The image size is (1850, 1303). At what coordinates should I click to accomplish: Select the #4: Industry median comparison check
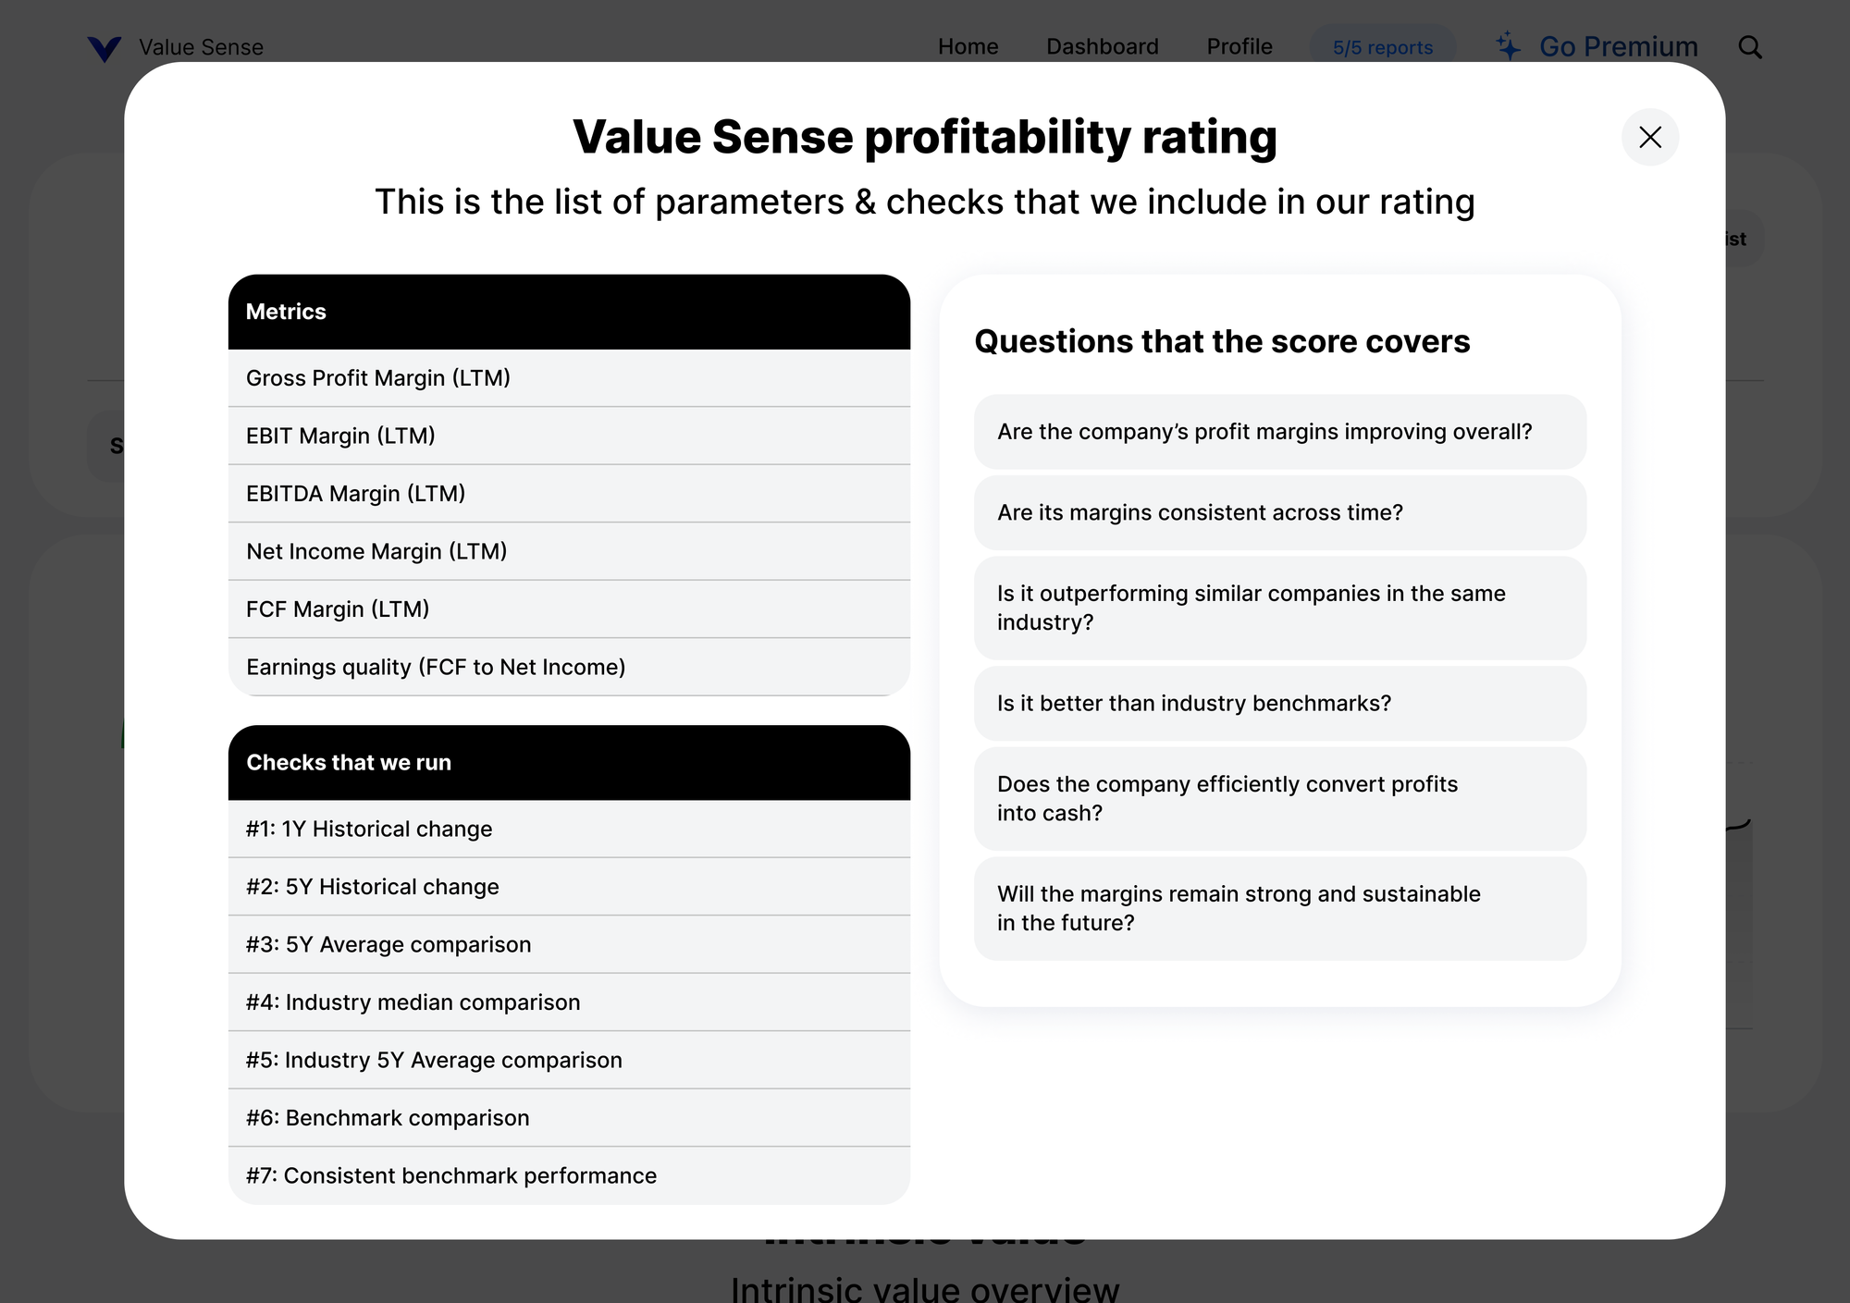click(x=568, y=1002)
